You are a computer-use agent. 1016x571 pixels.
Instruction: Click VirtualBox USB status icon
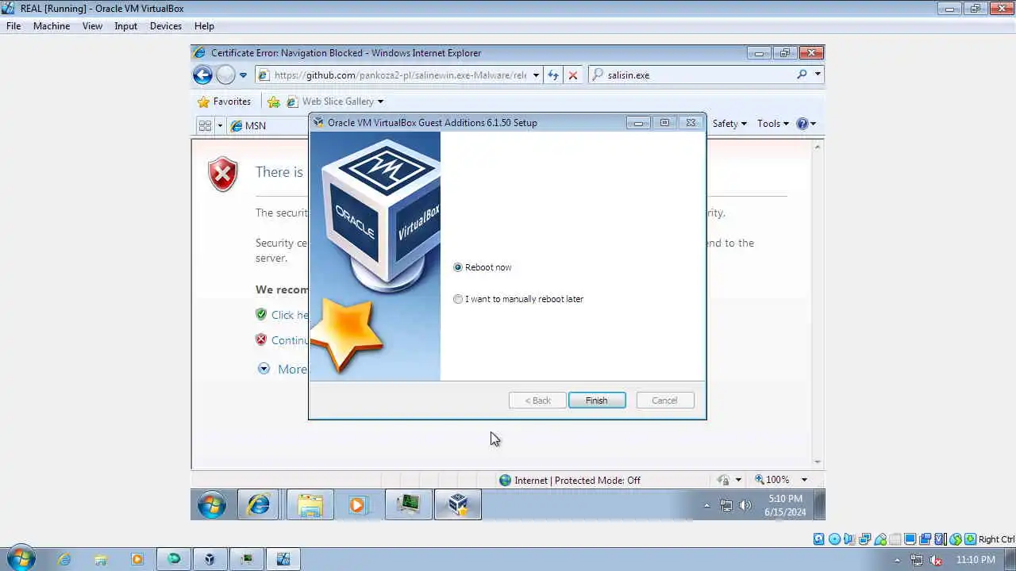pos(879,539)
